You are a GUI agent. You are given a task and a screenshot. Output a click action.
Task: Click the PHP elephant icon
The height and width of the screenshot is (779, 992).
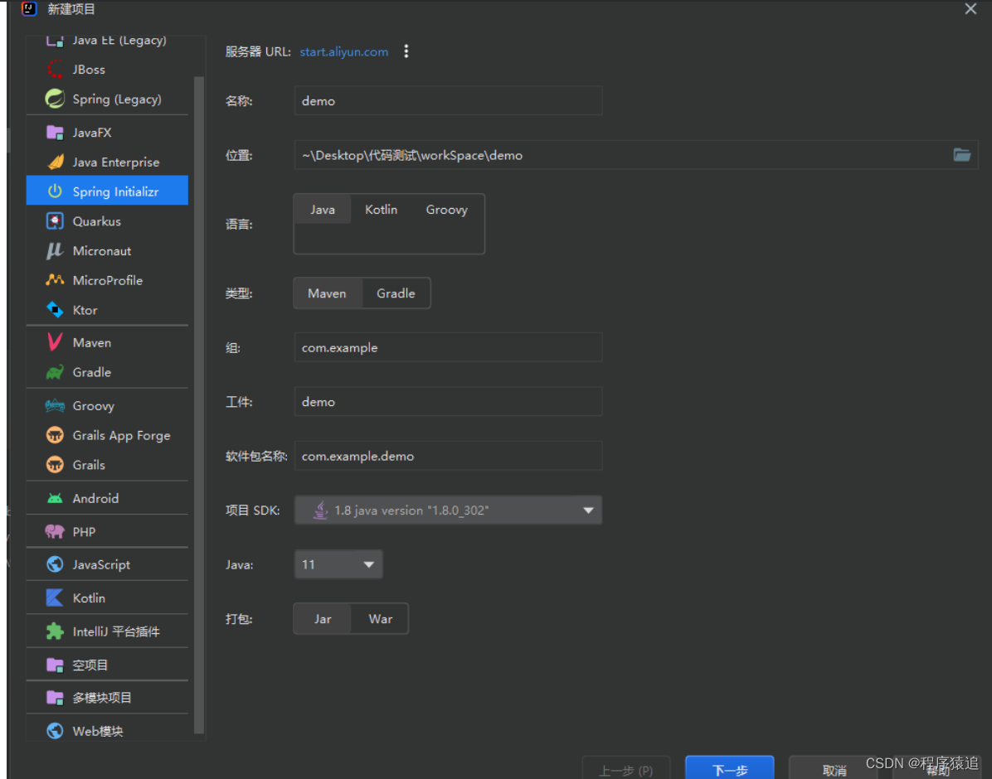(x=55, y=532)
